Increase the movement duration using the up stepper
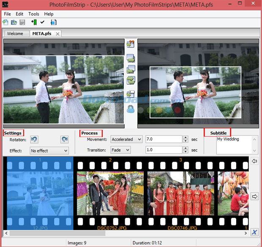Screen dimensions: 262x247 click(185, 137)
